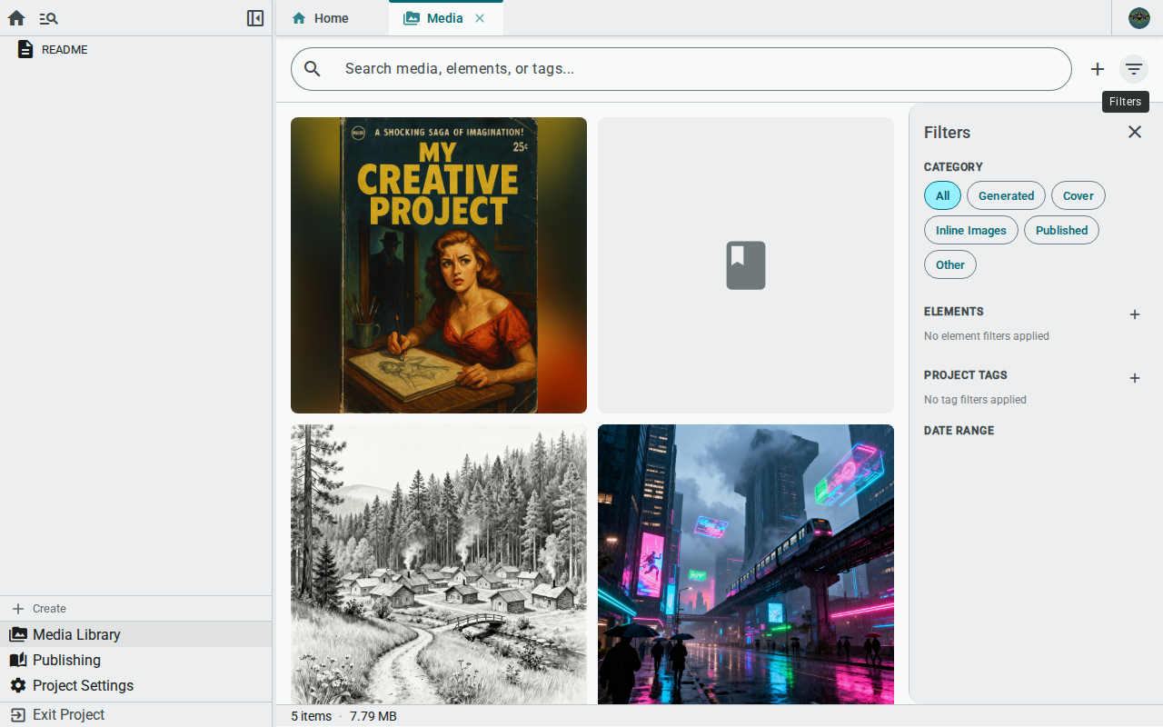Toggle the Other category chip
1163x727 pixels.
(950, 264)
